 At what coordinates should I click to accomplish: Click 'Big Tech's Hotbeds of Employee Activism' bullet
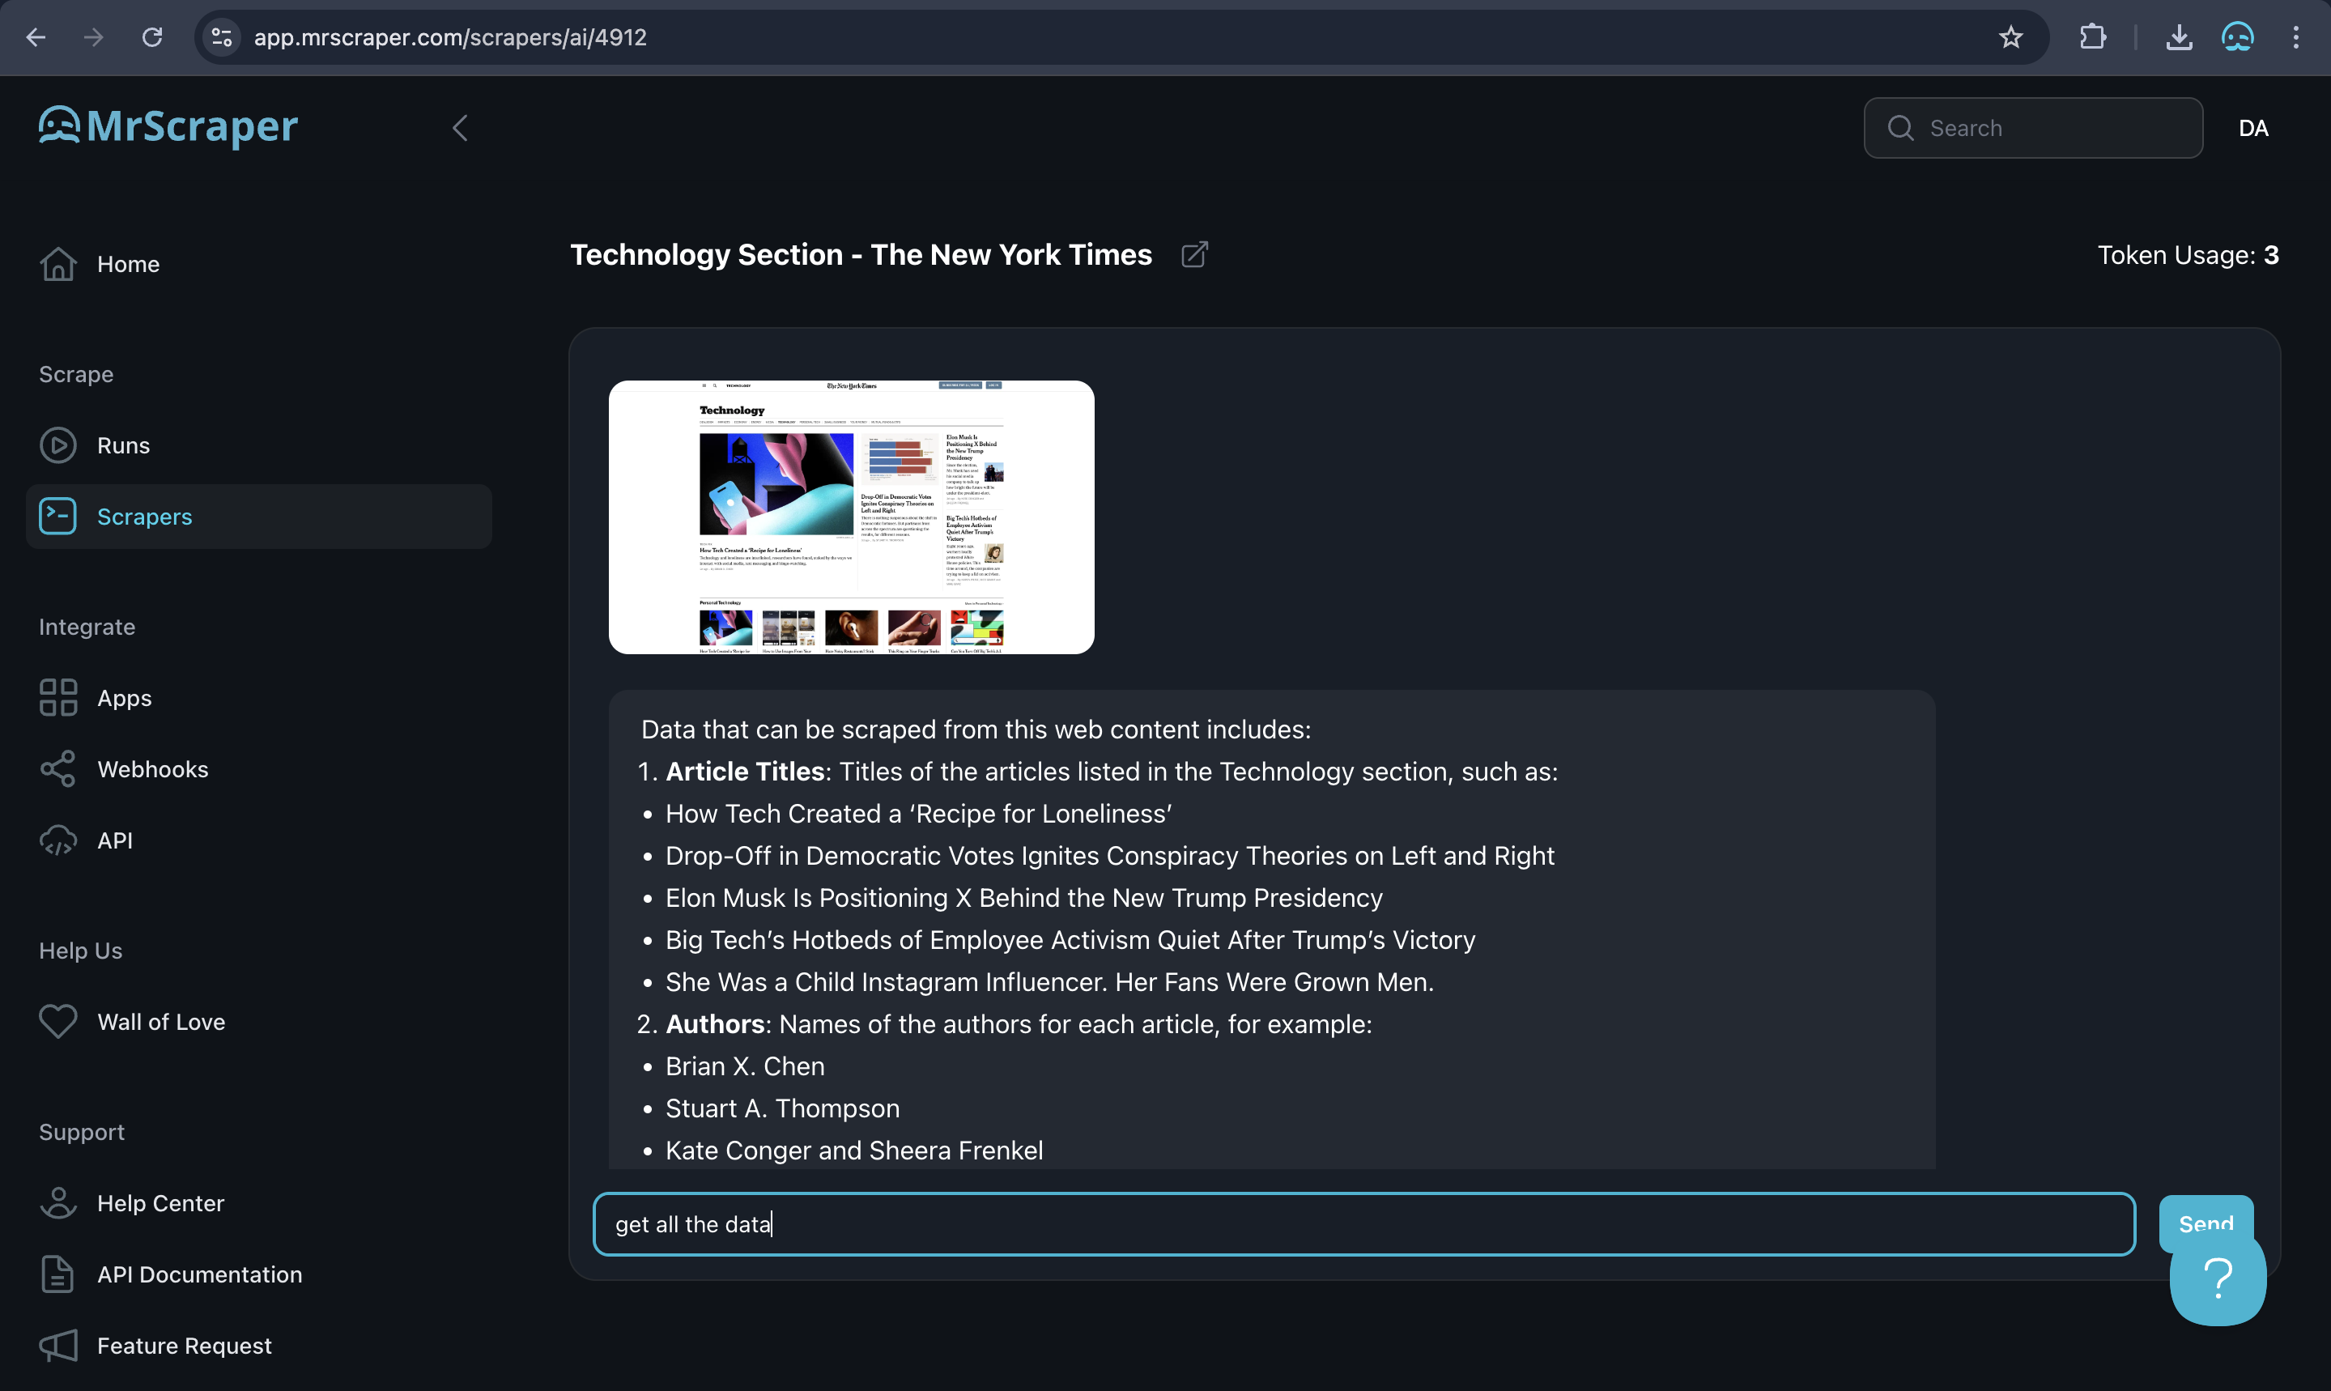click(1070, 940)
